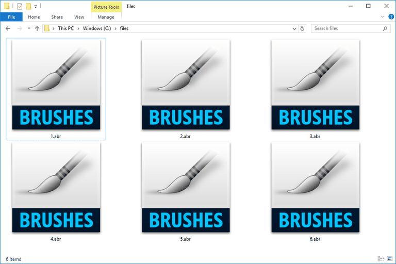Click the search magnifier icon
396x264 pixels.
tap(385, 28)
